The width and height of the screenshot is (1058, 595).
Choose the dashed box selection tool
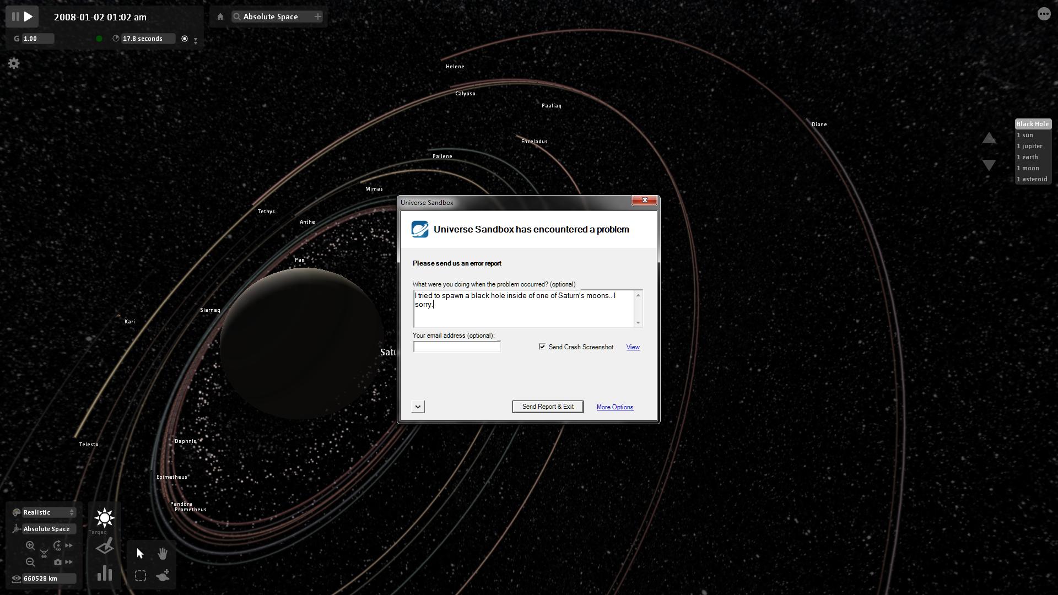141,576
